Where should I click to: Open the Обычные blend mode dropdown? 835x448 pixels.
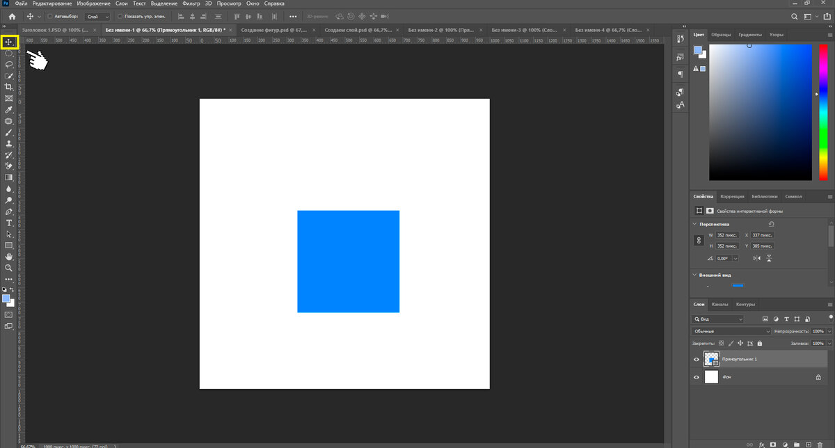tap(731, 331)
